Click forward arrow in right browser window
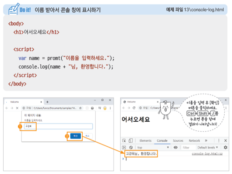232x174 pixels. (x=129, y=108)
